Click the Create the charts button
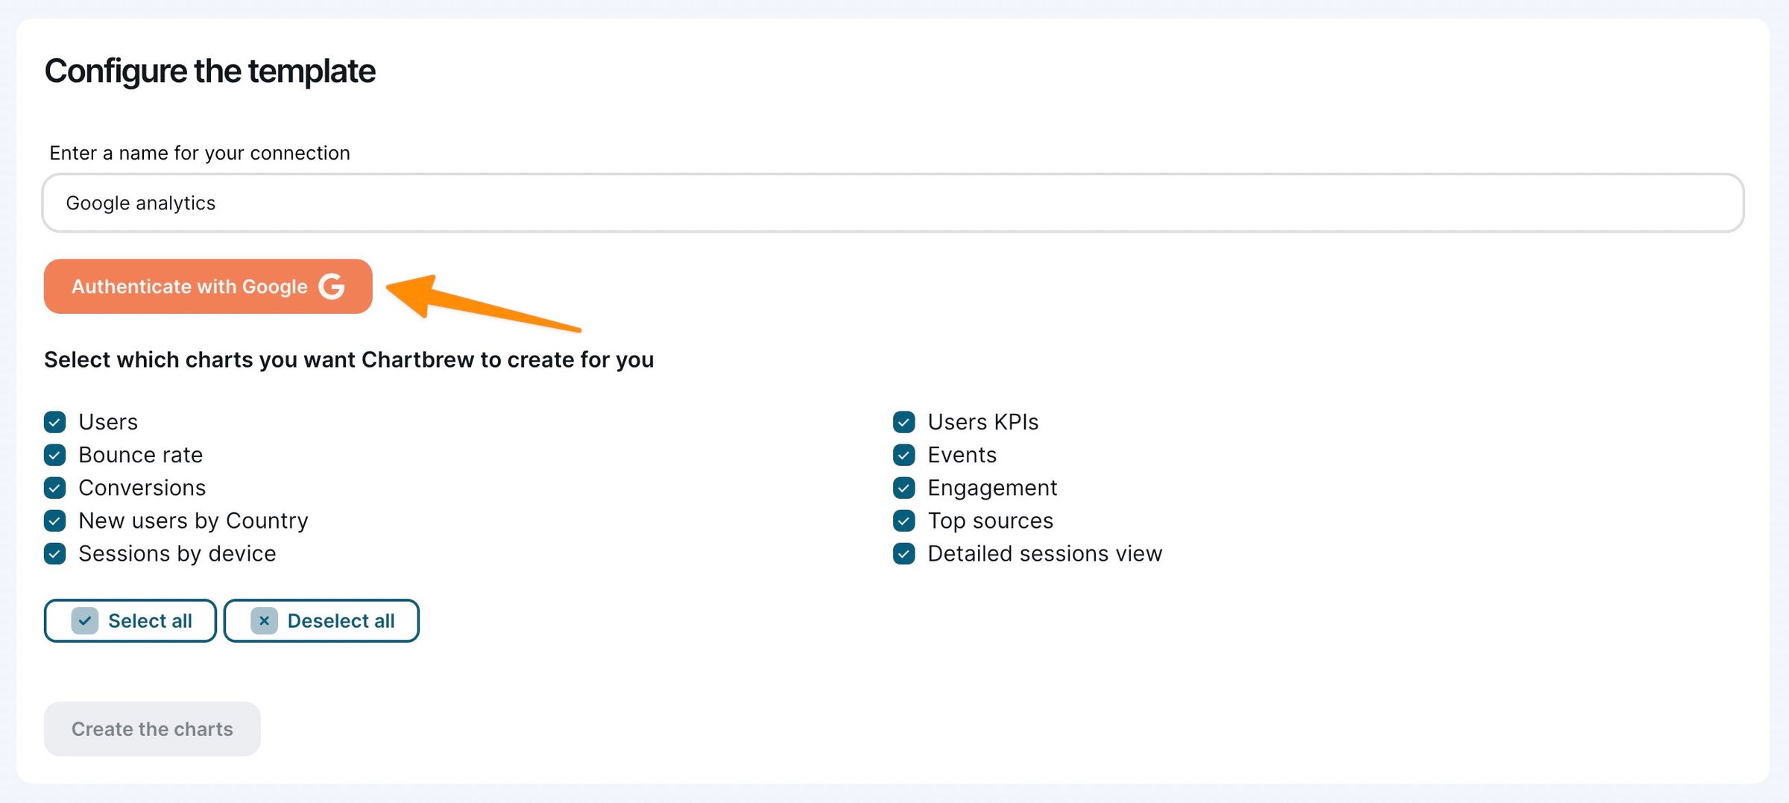The height and width of the screenshot is (803, 1789). pos(152,728)
